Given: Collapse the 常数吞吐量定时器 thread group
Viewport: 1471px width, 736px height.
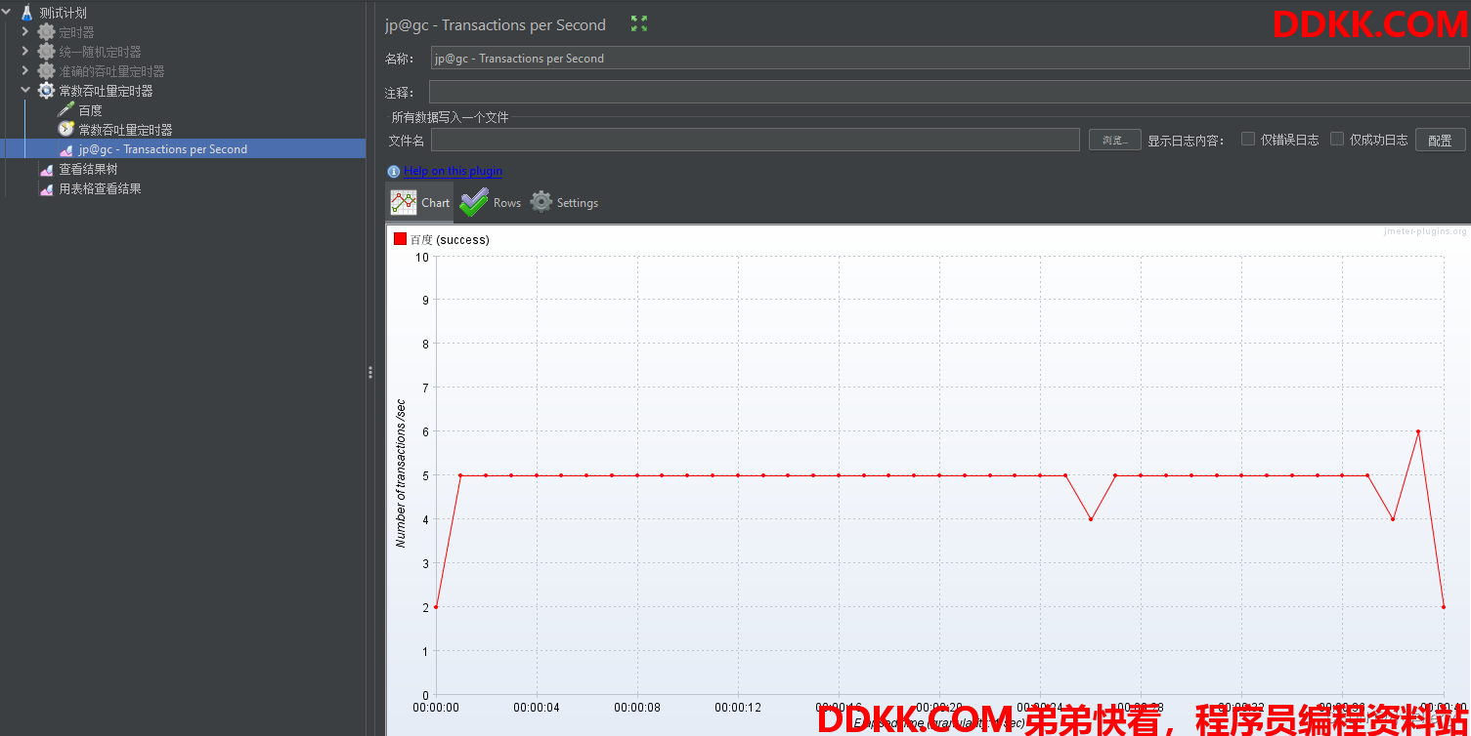Looking at the screenshot, I should [x=25, y=91].
